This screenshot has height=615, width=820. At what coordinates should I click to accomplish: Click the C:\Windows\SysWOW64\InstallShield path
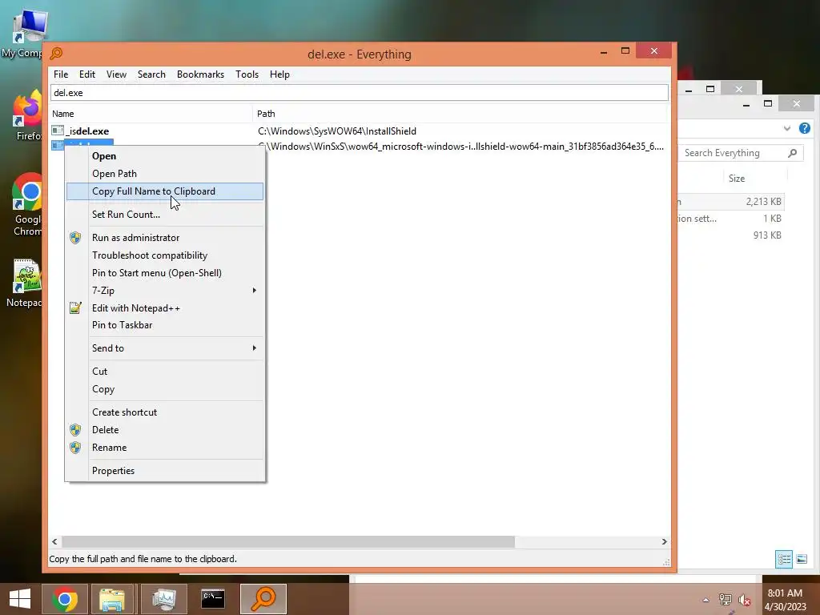337,131
